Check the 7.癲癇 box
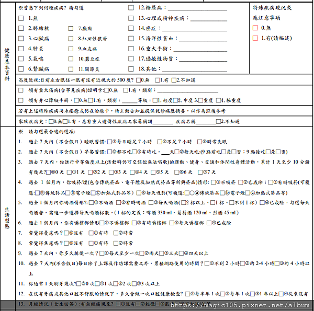Screen dimensions: 314x311 click(x=71, y=28)
